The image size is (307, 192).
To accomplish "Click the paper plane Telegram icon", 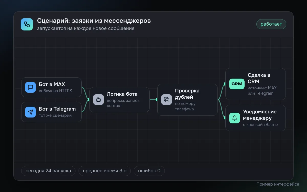I will [30, 112].
